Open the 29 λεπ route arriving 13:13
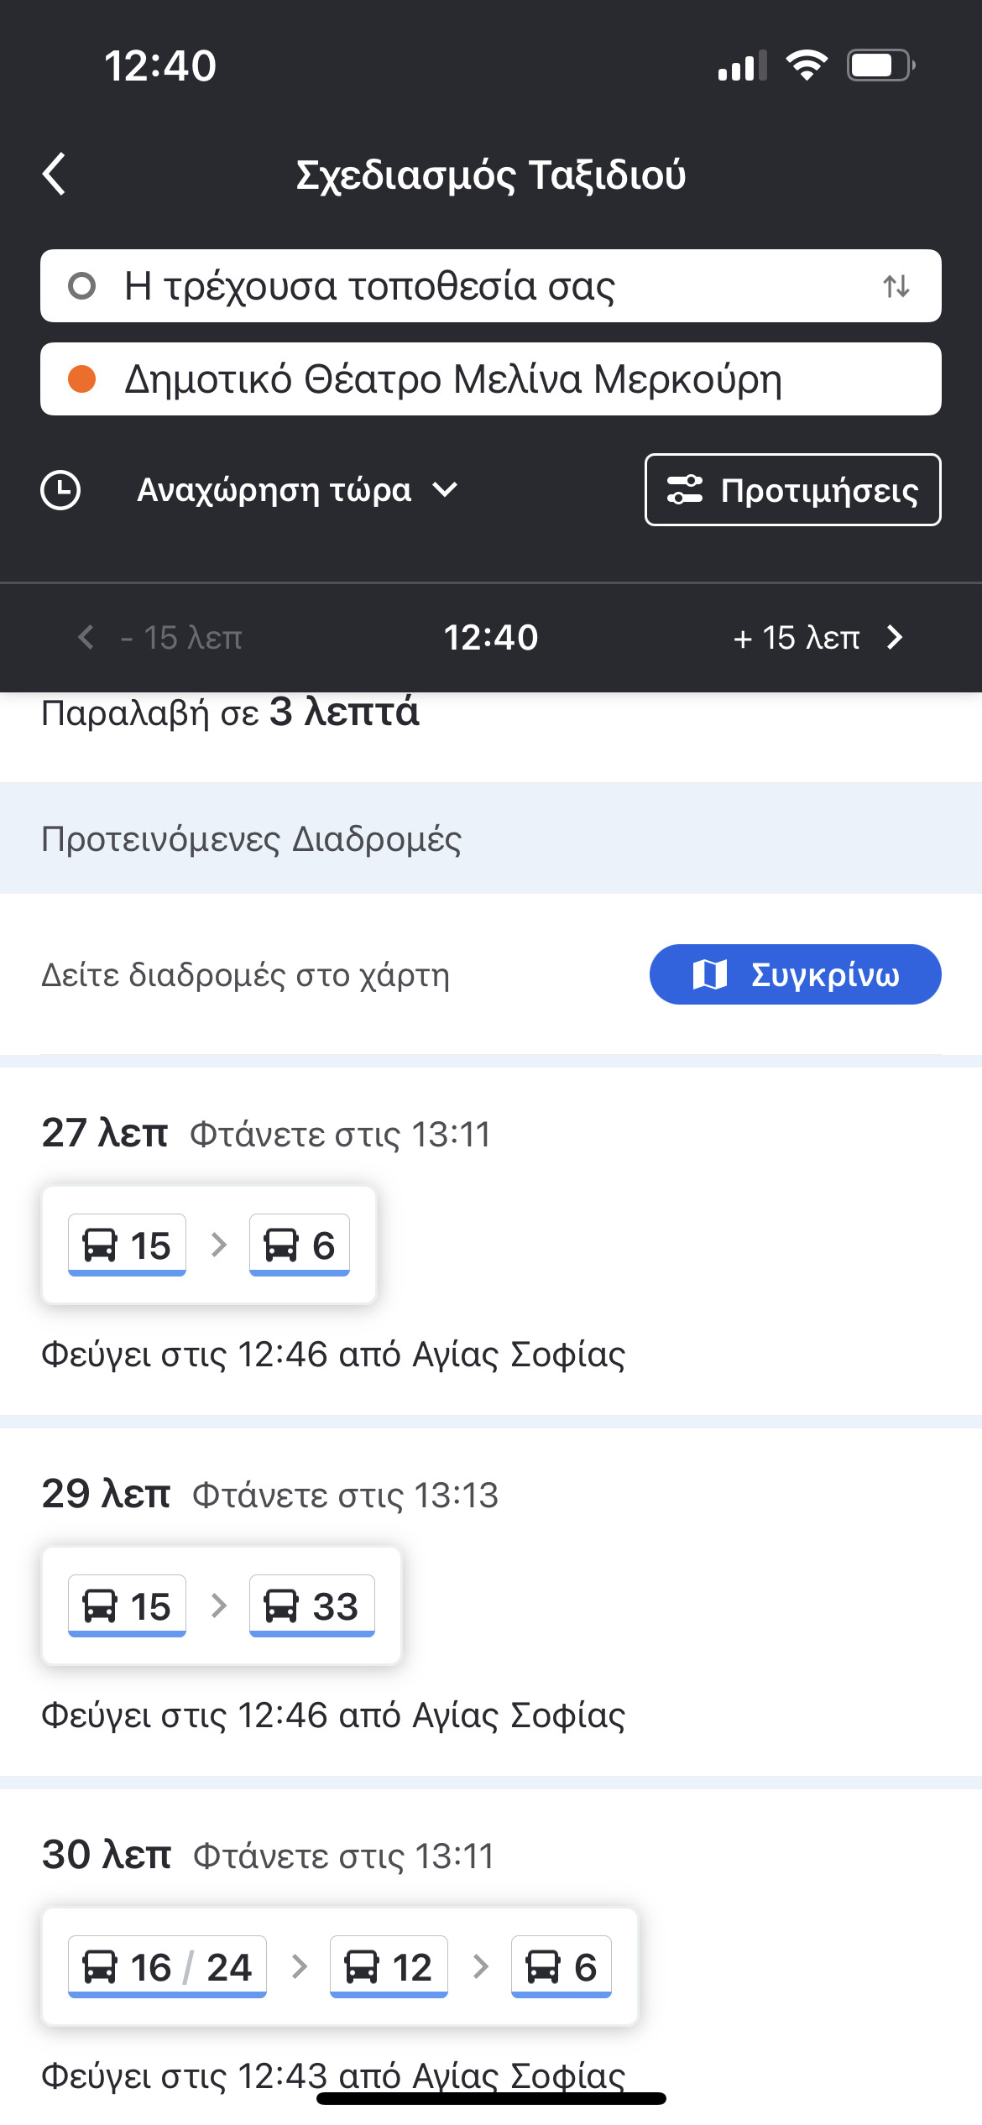This screenshot has height=2125, width=982. [x=490, y=1496]
